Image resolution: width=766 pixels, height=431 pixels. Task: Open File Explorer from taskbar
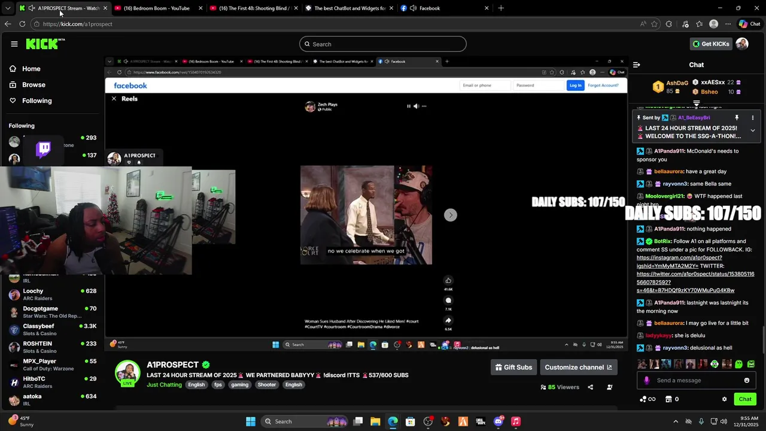375,421
